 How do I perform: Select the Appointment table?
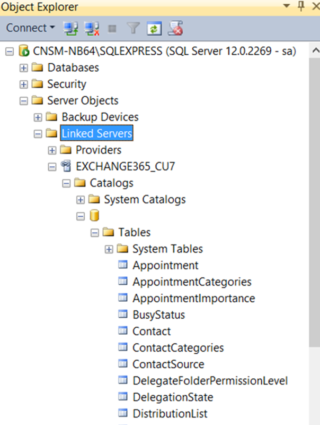click(165, 265)
